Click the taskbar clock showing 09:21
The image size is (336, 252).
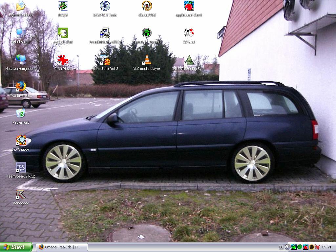point(327,247)
